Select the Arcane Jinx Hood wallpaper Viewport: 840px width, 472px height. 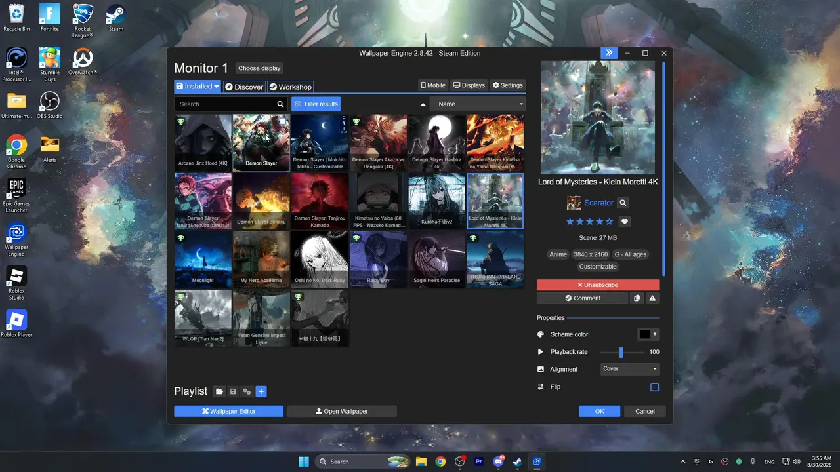pos(203,143)
